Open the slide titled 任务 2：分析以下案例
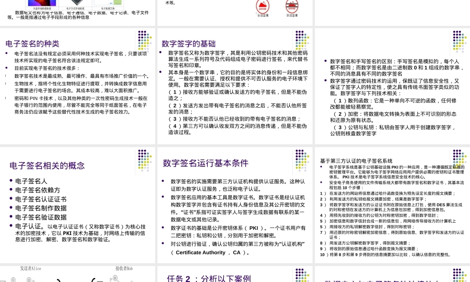Viewport: 470px width, 282px height. click(235, 274)
